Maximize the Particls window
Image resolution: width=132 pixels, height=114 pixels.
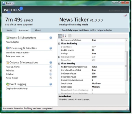pyautogui.click(x=119, y=2)
